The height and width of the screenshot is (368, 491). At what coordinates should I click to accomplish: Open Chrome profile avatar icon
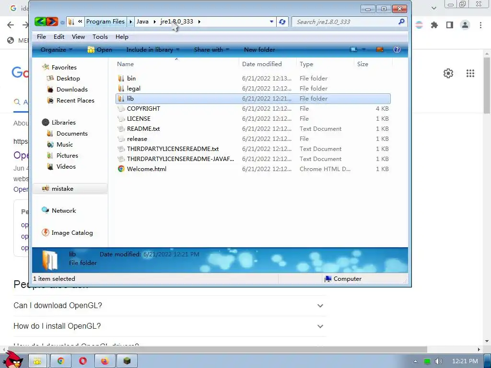465,25
